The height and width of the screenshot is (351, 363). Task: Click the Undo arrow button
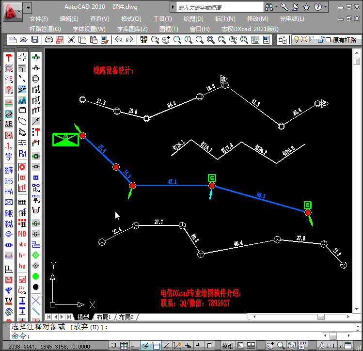click(118, 40)
